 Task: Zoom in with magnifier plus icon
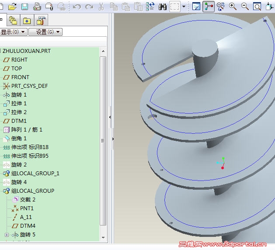[233, 7]
